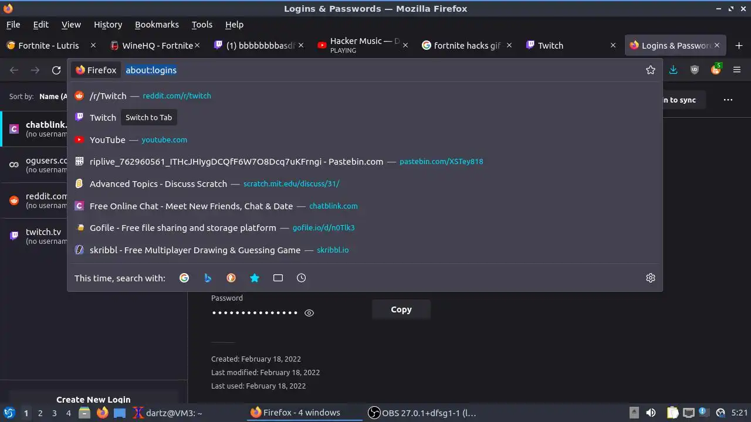Open the Sort by Name dropdown
The width and height of the screenshot is (751, 422).
pyautogui.click(x=53, y=96)
